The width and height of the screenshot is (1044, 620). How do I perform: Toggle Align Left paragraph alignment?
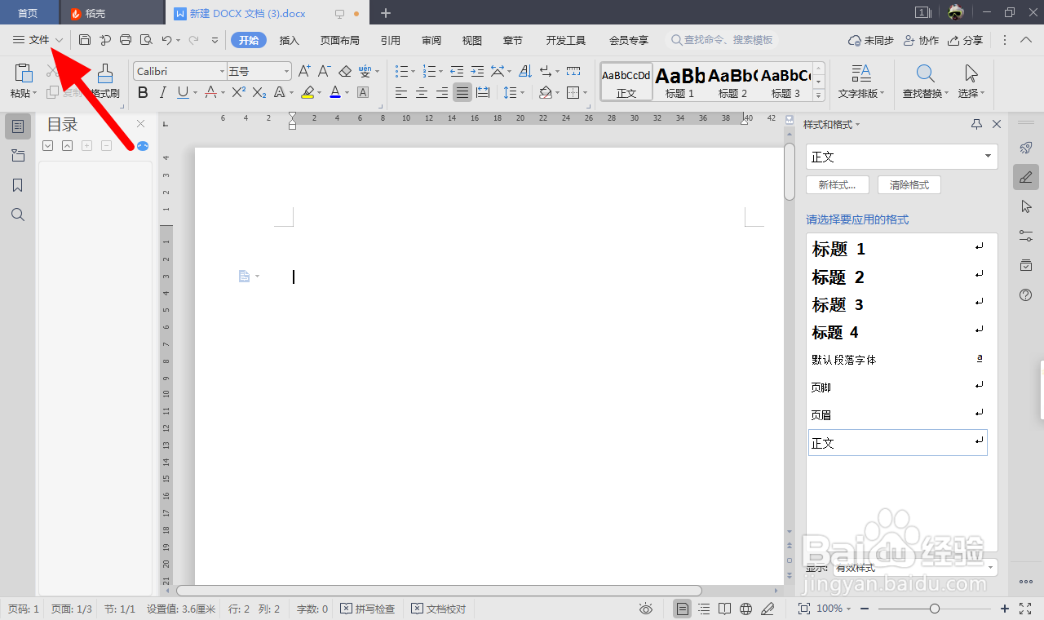point(400,92)
